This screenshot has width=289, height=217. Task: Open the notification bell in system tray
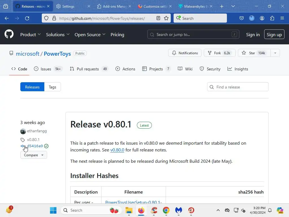[x=270, y=210]
